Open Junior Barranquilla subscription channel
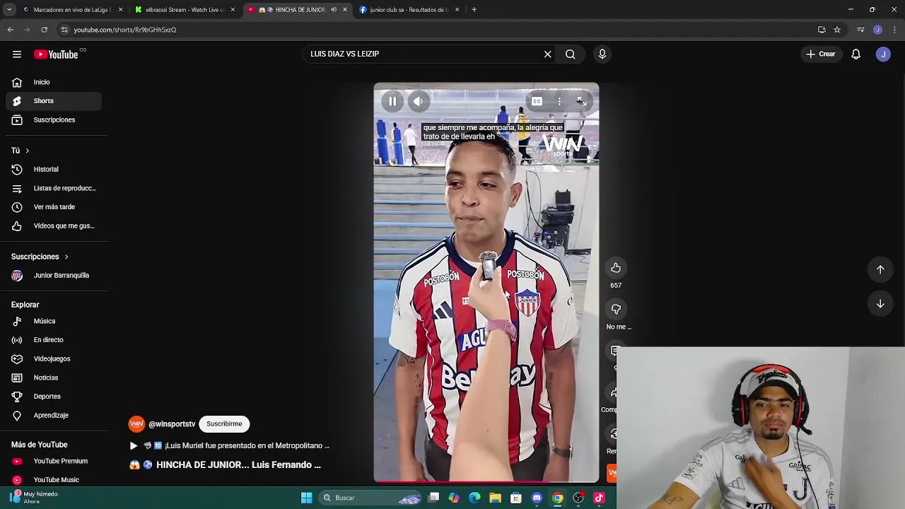Viewport: 905px width, 509px height. click(54, 276)
